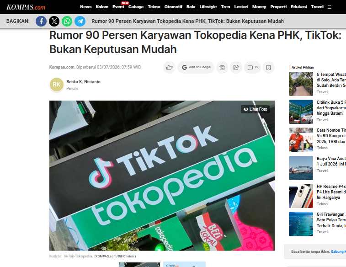
Task: Share article on X (Twitter)
Action: pyautogui.click(x=54, y=21)
